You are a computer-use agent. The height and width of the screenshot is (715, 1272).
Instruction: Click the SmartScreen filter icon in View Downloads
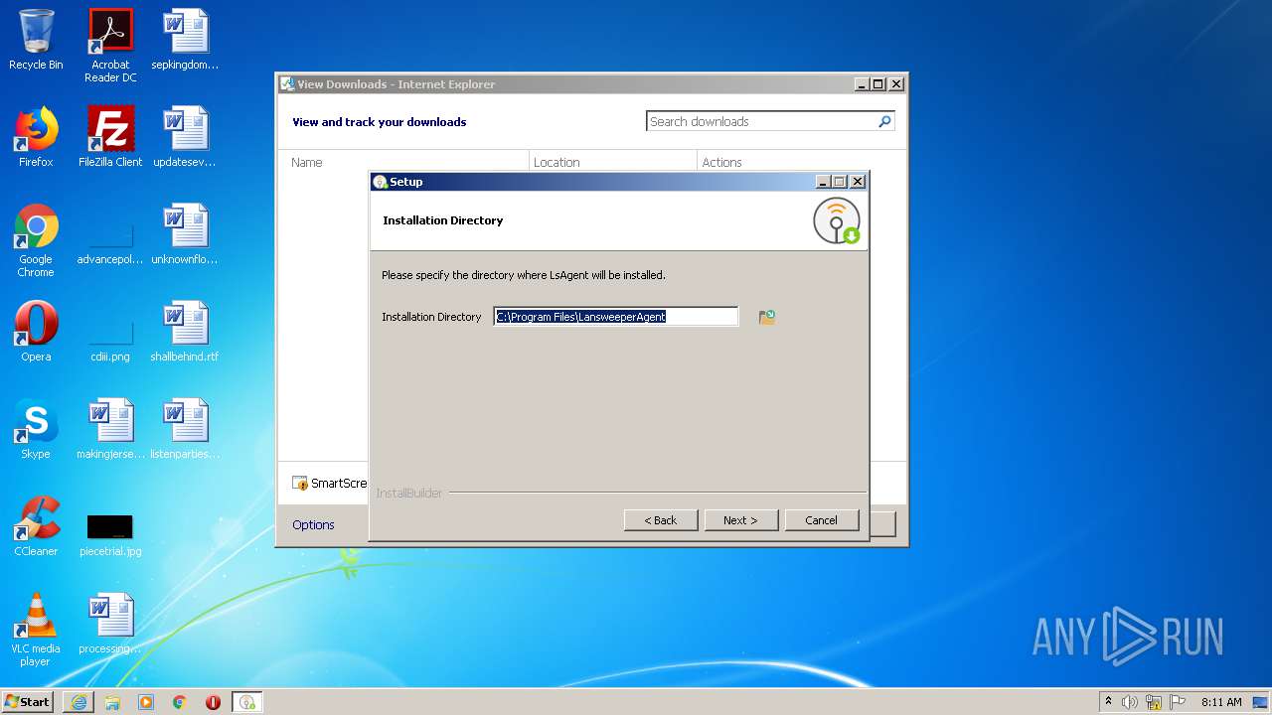(x=300, y=484)
